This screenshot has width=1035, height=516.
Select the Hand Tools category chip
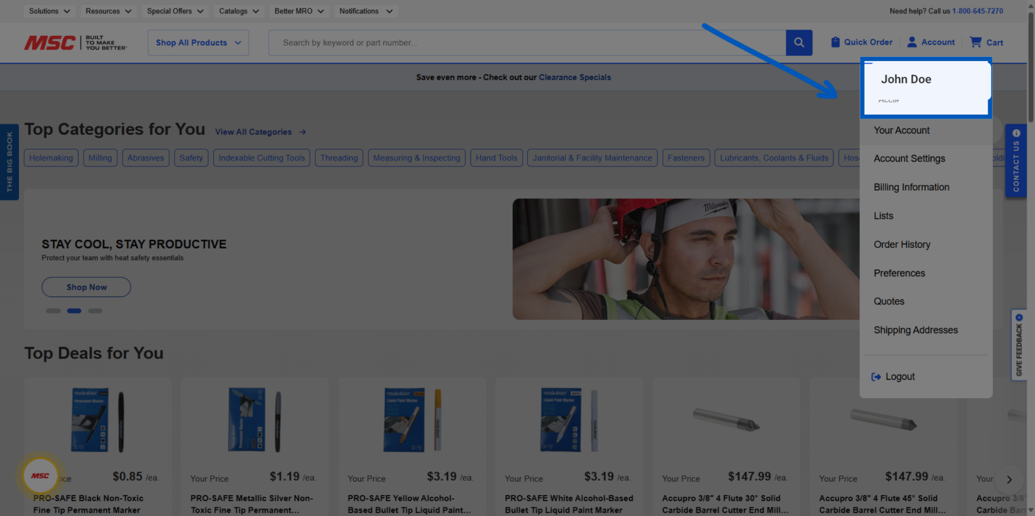[x=496, y=158]
